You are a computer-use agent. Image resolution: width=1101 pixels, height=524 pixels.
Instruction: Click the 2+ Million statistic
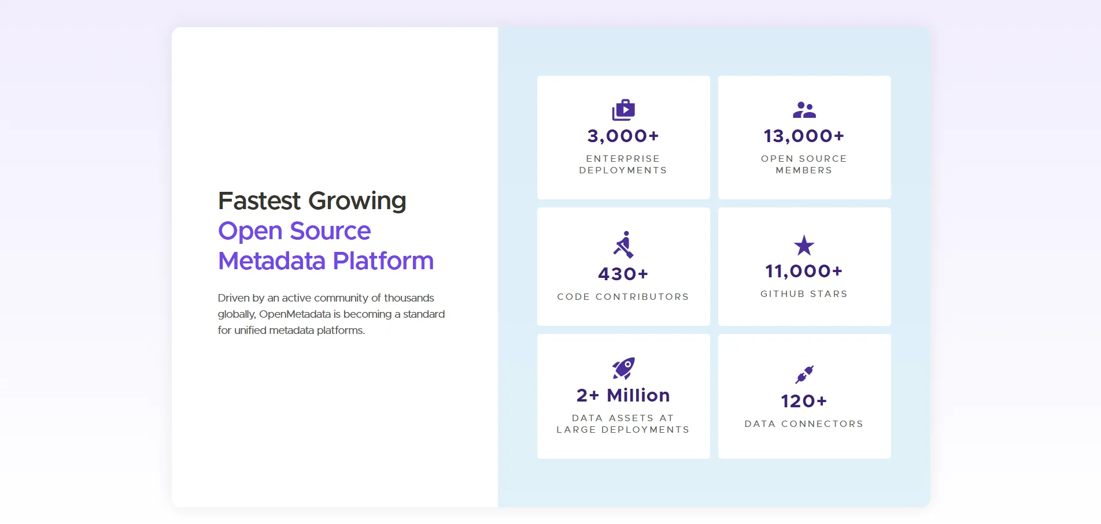623,395
